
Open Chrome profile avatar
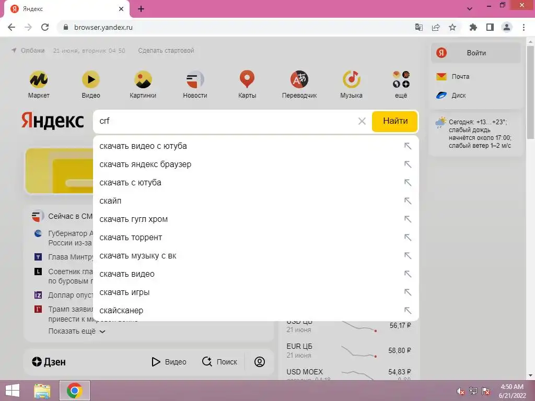pyautogui.click(x=507, y=27)
